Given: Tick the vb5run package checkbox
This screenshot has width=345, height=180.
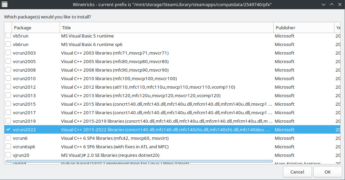Looking at the screenshot, I should [x=8, y=35].
